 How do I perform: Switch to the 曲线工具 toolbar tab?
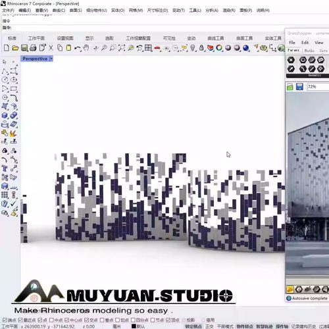point(216,38)
